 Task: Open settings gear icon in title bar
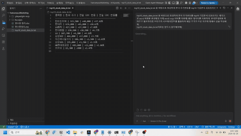pyautogui.click(x=190, y=3)
